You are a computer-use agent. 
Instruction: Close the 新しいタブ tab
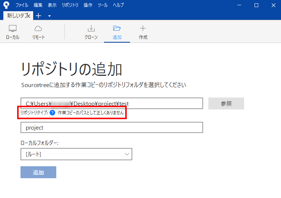(29, 16)
